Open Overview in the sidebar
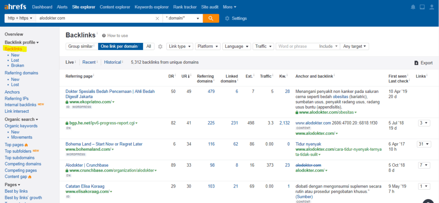This screenshot has height=203, width=439. (x=14, y=34)
